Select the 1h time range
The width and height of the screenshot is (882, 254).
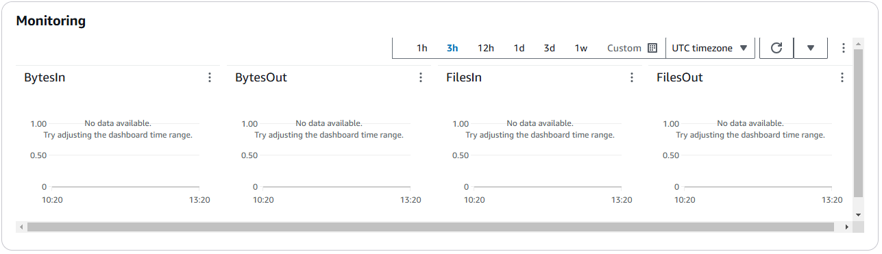(422, 48)
